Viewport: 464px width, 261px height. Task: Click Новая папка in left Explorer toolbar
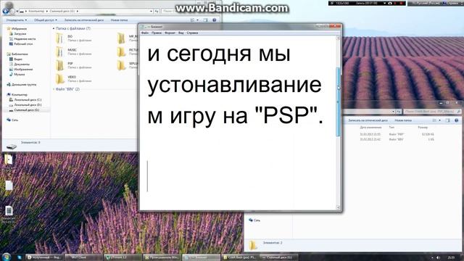point(119,20)
